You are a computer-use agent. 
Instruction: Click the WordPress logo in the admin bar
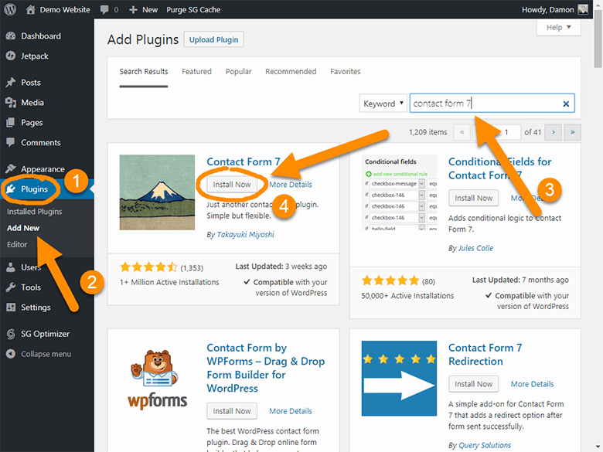(x=10, y=9)
